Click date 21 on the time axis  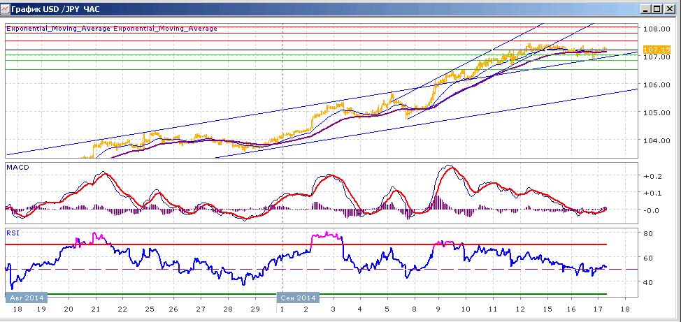[x=96, y=309]
